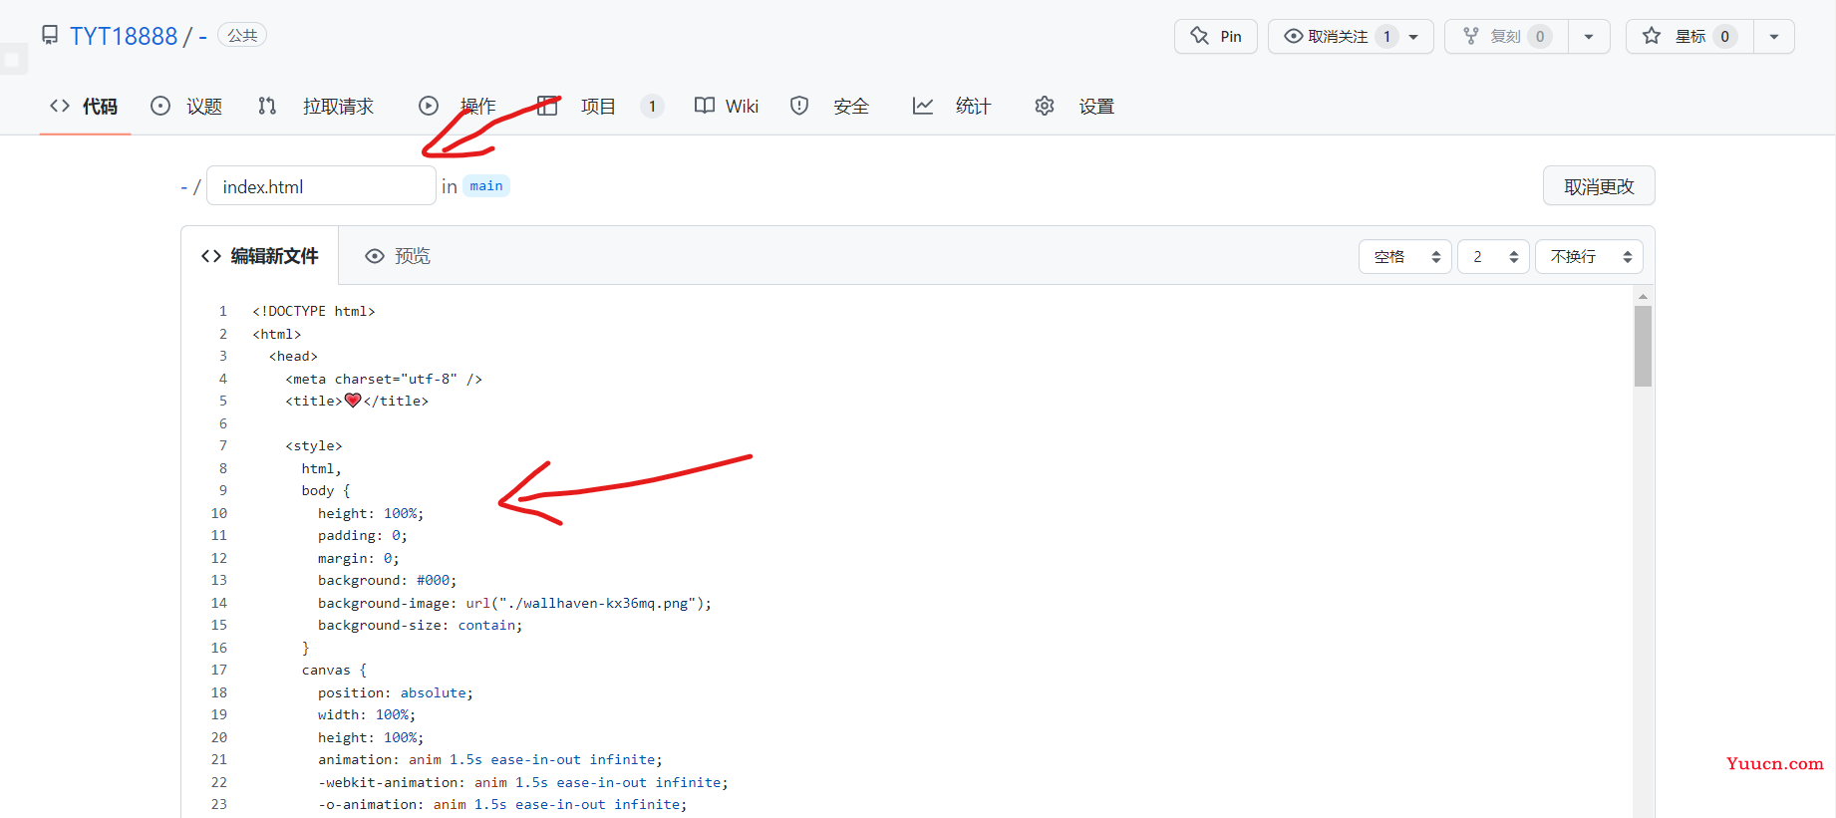
Task: Open the 代码 code tab
Action: (x=85, y=106)
